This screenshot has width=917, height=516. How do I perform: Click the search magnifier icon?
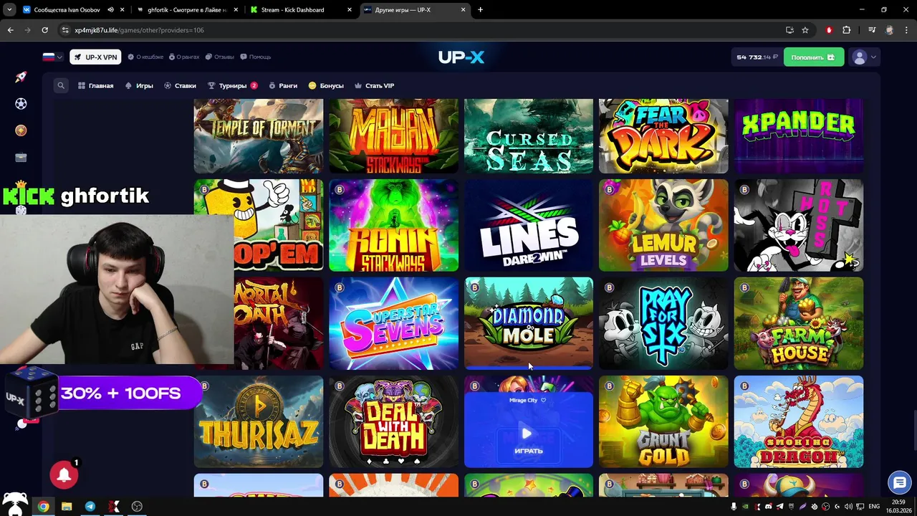tap(61, 85)
